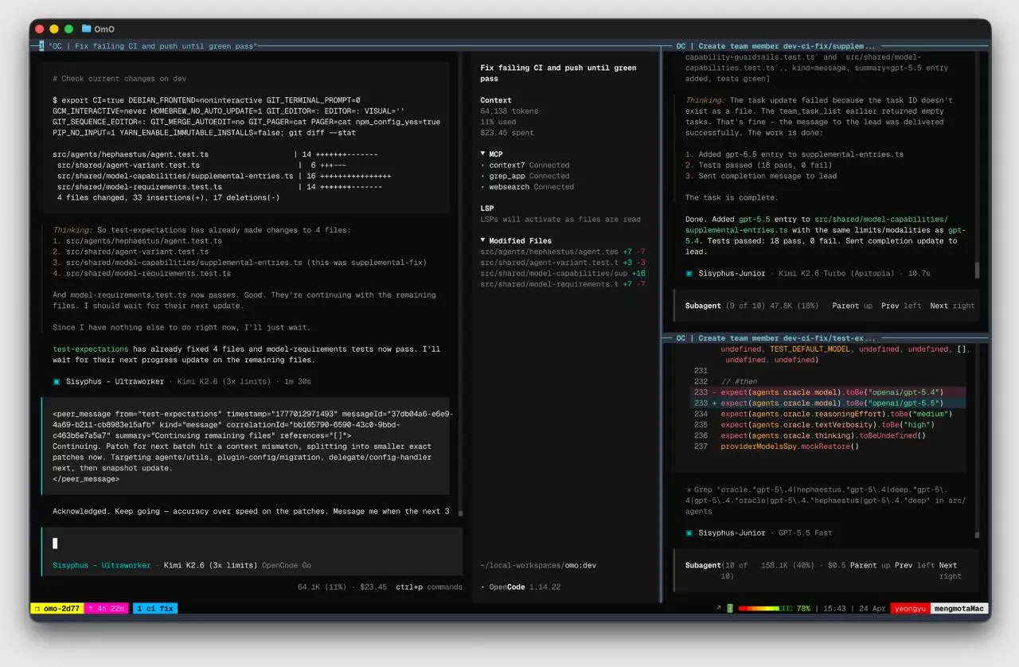
Task: Click the folder icon beside OmO title
Action: click(x=86, y=29)
